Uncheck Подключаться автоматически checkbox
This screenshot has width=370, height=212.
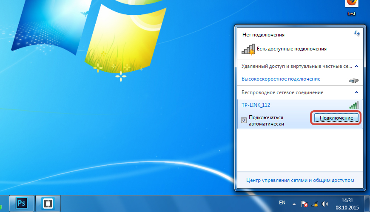[x=244, y=120]
